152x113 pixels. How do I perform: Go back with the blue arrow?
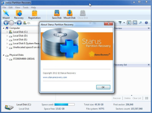6,23
